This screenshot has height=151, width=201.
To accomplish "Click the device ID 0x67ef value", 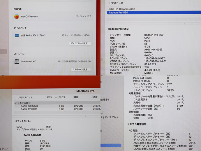I will click(x=148, y=52).
